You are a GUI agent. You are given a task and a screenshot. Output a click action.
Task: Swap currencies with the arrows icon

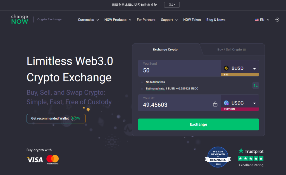pyautogui.click(x=256, y=86)
